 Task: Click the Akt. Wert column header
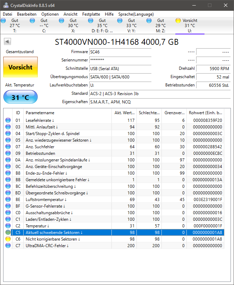[x=124, y=113]
